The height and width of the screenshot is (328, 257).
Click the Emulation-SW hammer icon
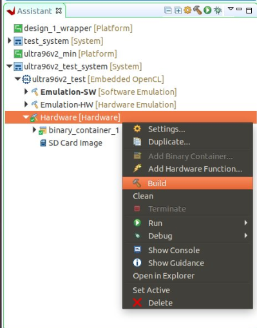(35, 92)
